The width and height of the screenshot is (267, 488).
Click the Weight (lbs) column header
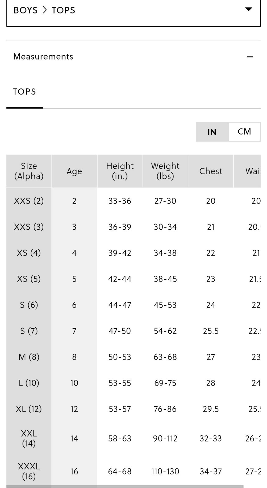click(x=165, y=171)
